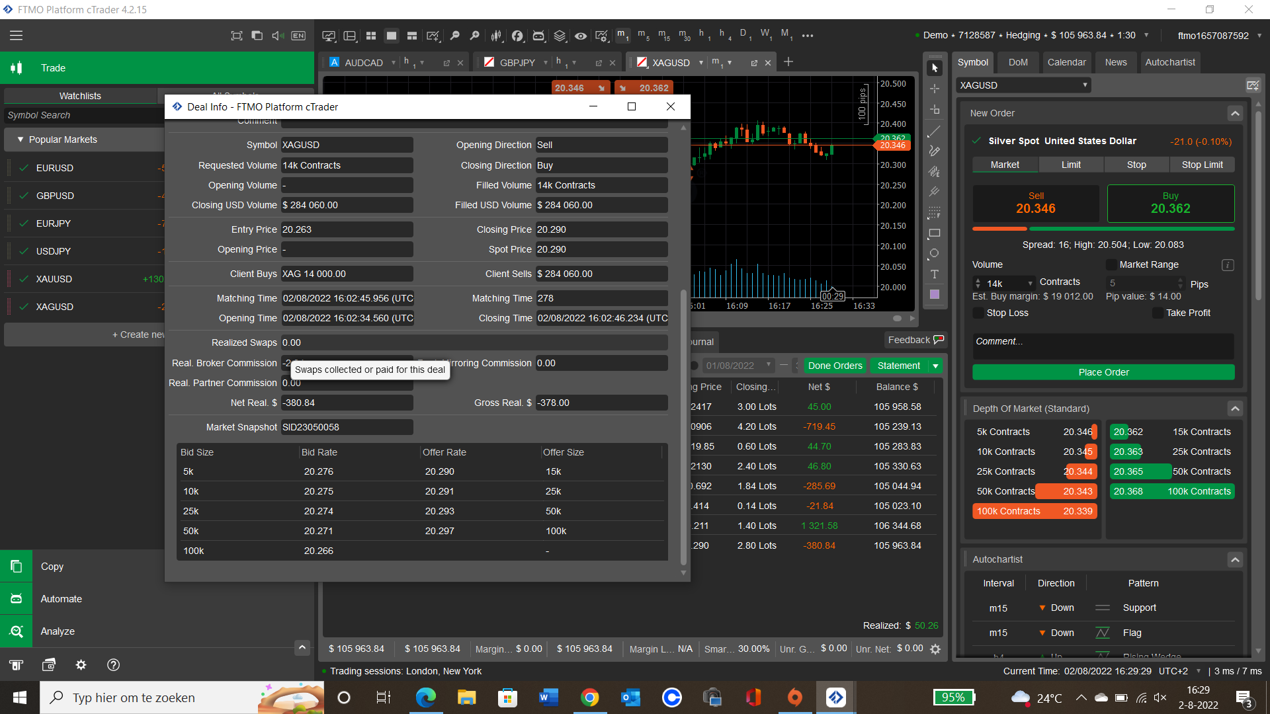This screenshot has height=714, width=1270.
Task: Enable the Market Range checkbox
Action: (1111, 265)
